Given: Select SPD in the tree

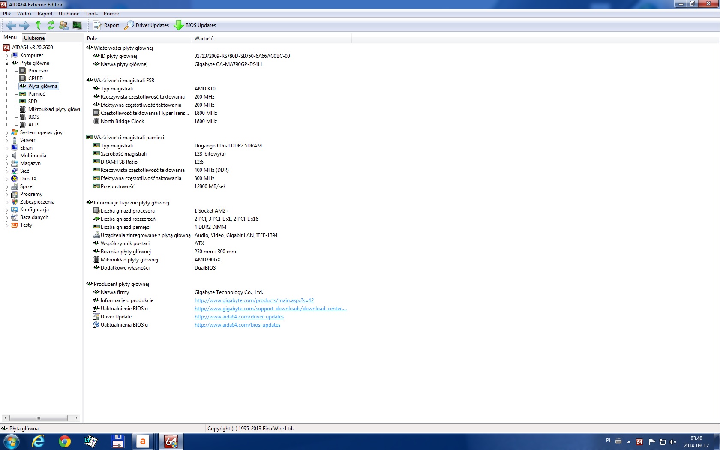Looking at the screenshot, I should tap(33, 102).
